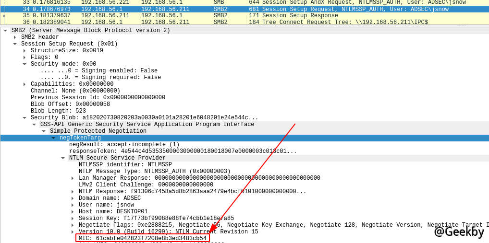The width and height of the screenshot is (489, 243).
Task: Expand the Lan Manager Response field
Action: [x=73, y=178]
